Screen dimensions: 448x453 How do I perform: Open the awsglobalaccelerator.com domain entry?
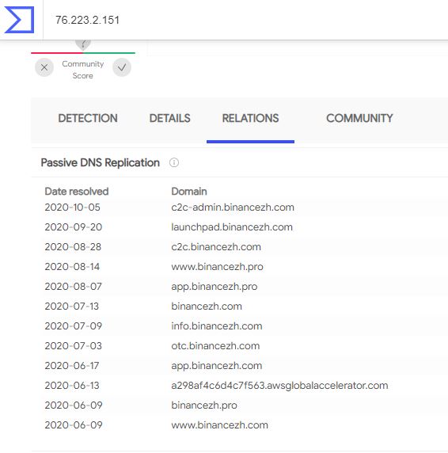click(279, 386)
